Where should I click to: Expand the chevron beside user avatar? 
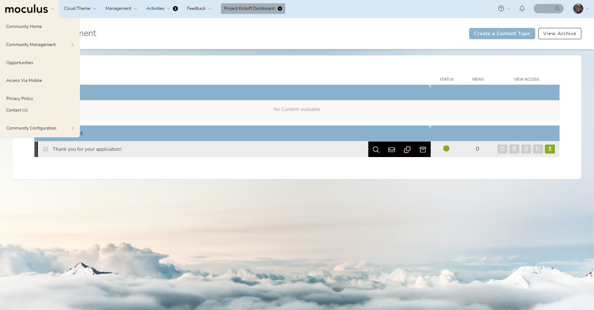coord(587,9)
